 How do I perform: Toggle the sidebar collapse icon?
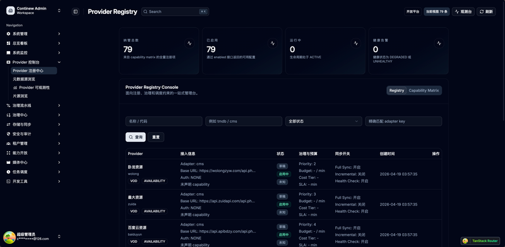point(75,11)
